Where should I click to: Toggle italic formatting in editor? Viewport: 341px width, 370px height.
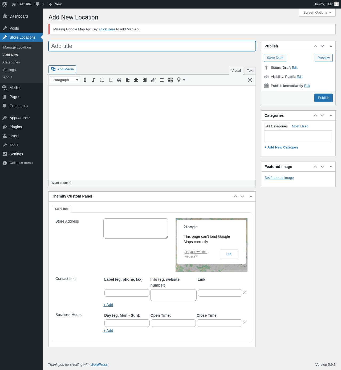pyautogui.click(x=94, y=80)
